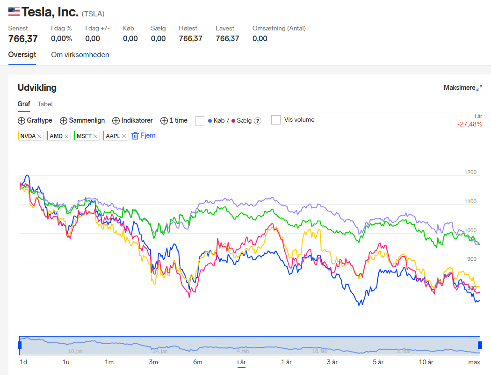Select the 5 år time range
Viewport: 491px width, 375px height.
(x=378, y=362)
